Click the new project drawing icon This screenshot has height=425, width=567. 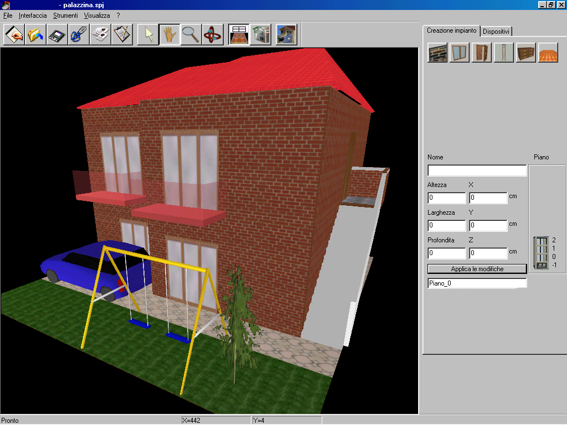point(14,35)
